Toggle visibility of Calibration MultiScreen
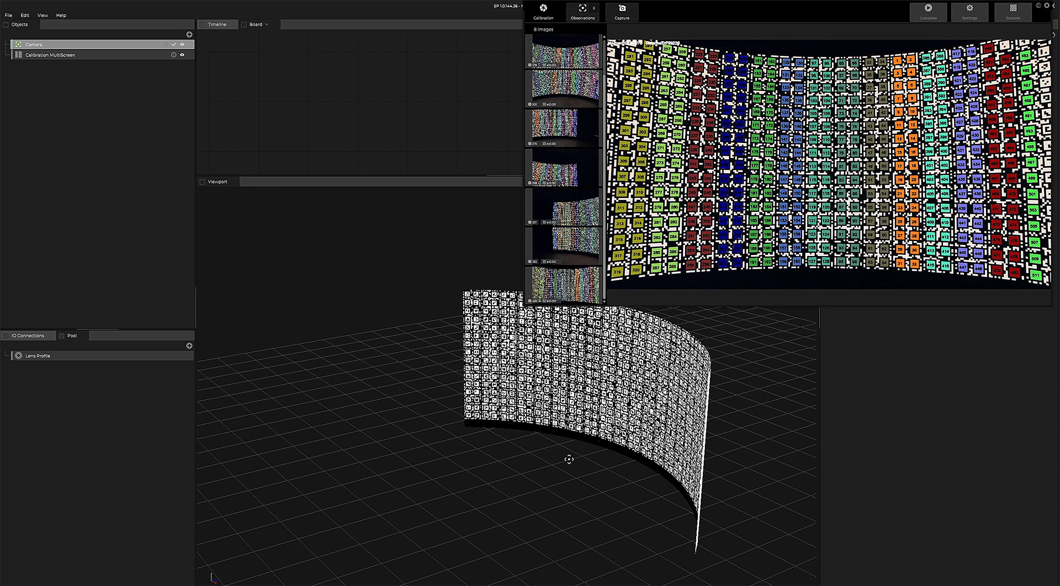The height and width of the screenshot is (586, 1060). pos(182,55)
